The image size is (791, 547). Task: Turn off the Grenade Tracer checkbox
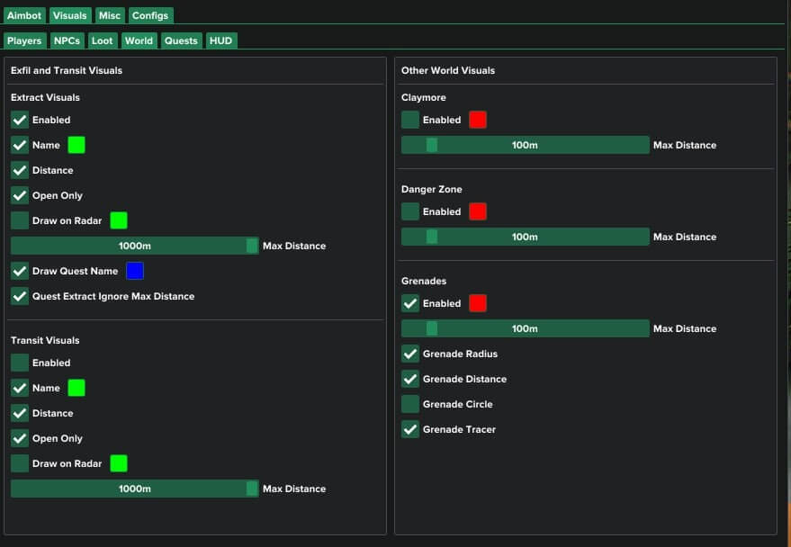(410, 429)
